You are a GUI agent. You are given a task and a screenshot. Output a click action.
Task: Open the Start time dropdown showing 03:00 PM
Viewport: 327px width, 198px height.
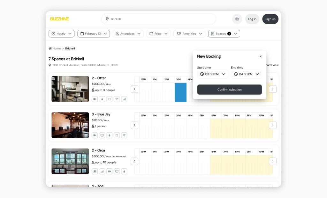[x=212, y=74]
